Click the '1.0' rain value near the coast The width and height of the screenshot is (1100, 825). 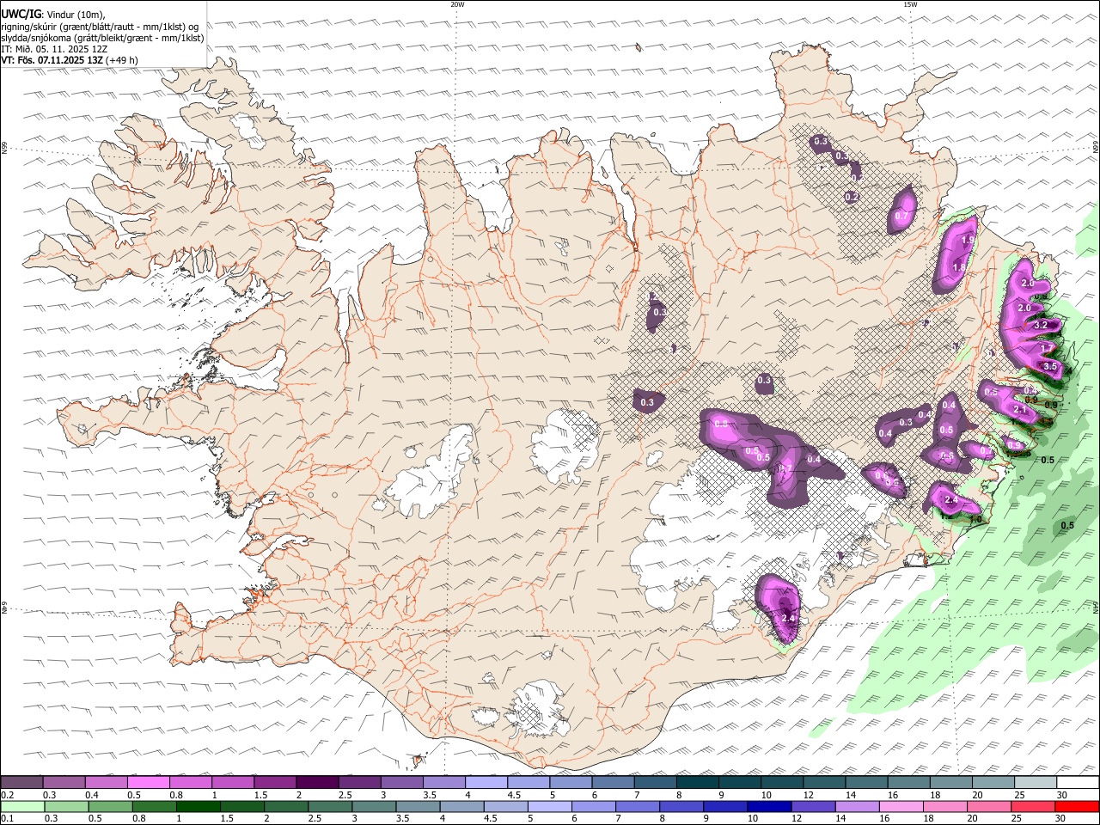(975, 519)
